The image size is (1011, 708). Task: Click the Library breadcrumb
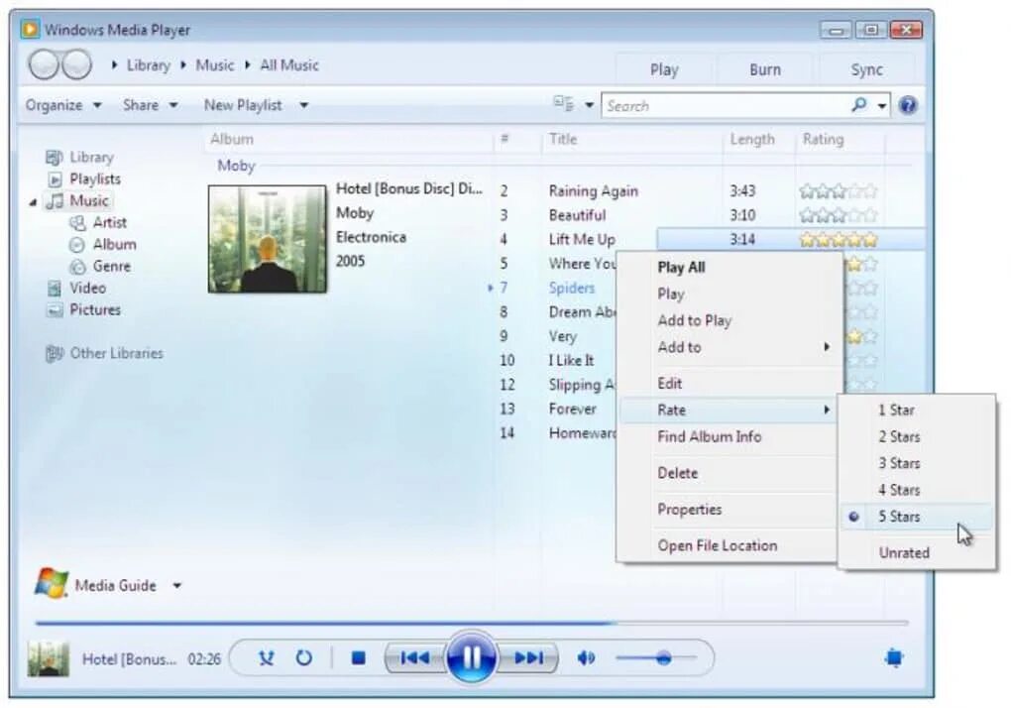149,65
